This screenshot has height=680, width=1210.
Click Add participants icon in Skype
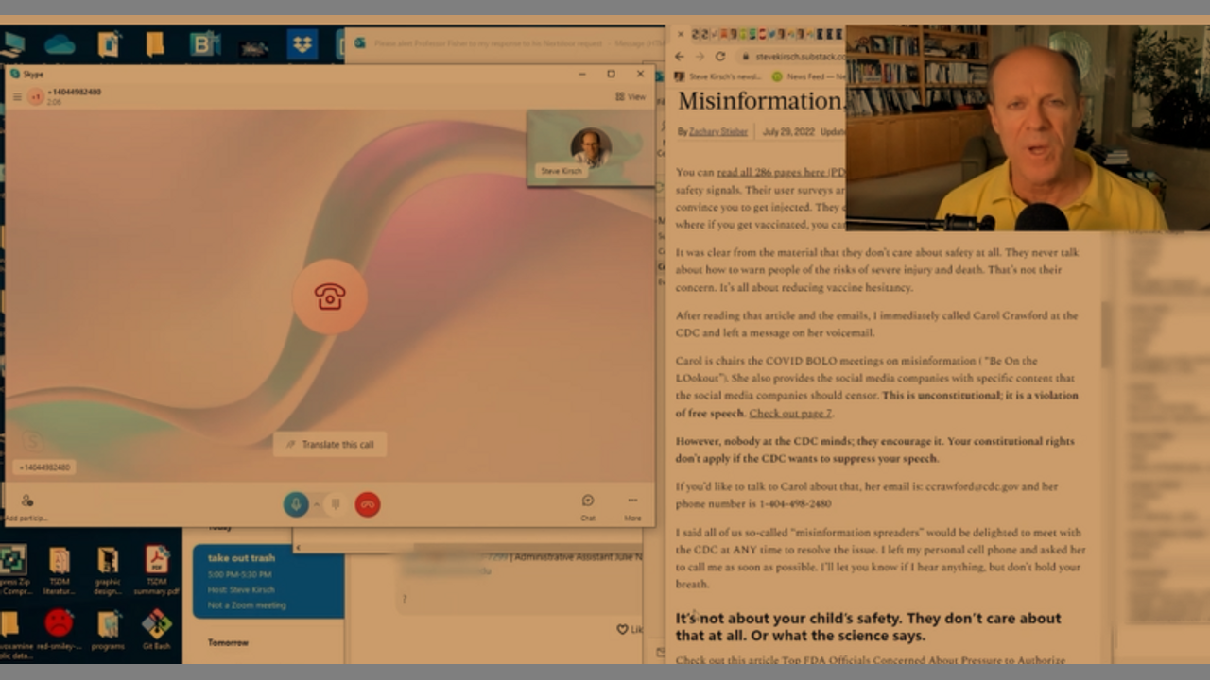26,502
